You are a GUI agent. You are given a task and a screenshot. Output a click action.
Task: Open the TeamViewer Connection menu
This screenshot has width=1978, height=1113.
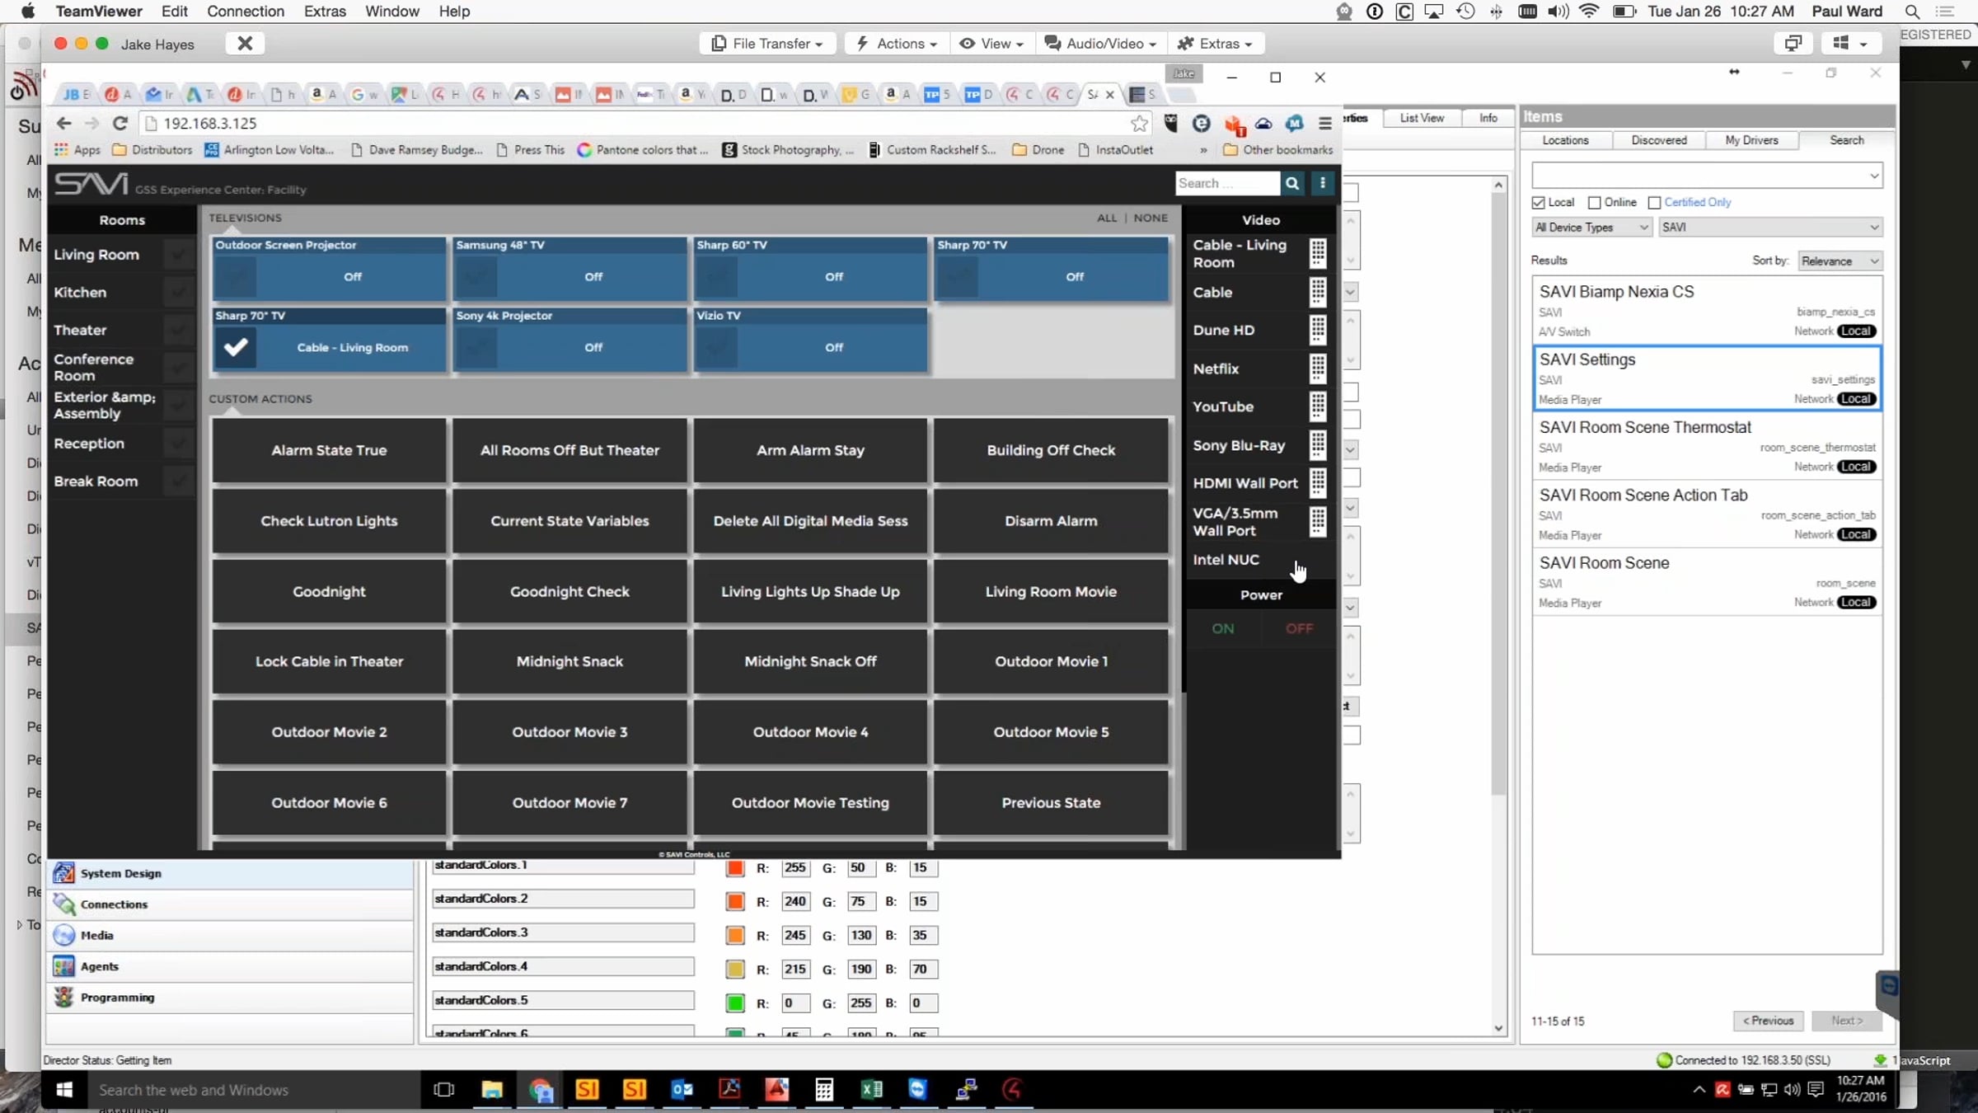tap(245, 12)
